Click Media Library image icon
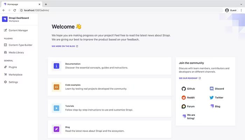The width and height of the screenshot is (245, 140). point(6,52)
